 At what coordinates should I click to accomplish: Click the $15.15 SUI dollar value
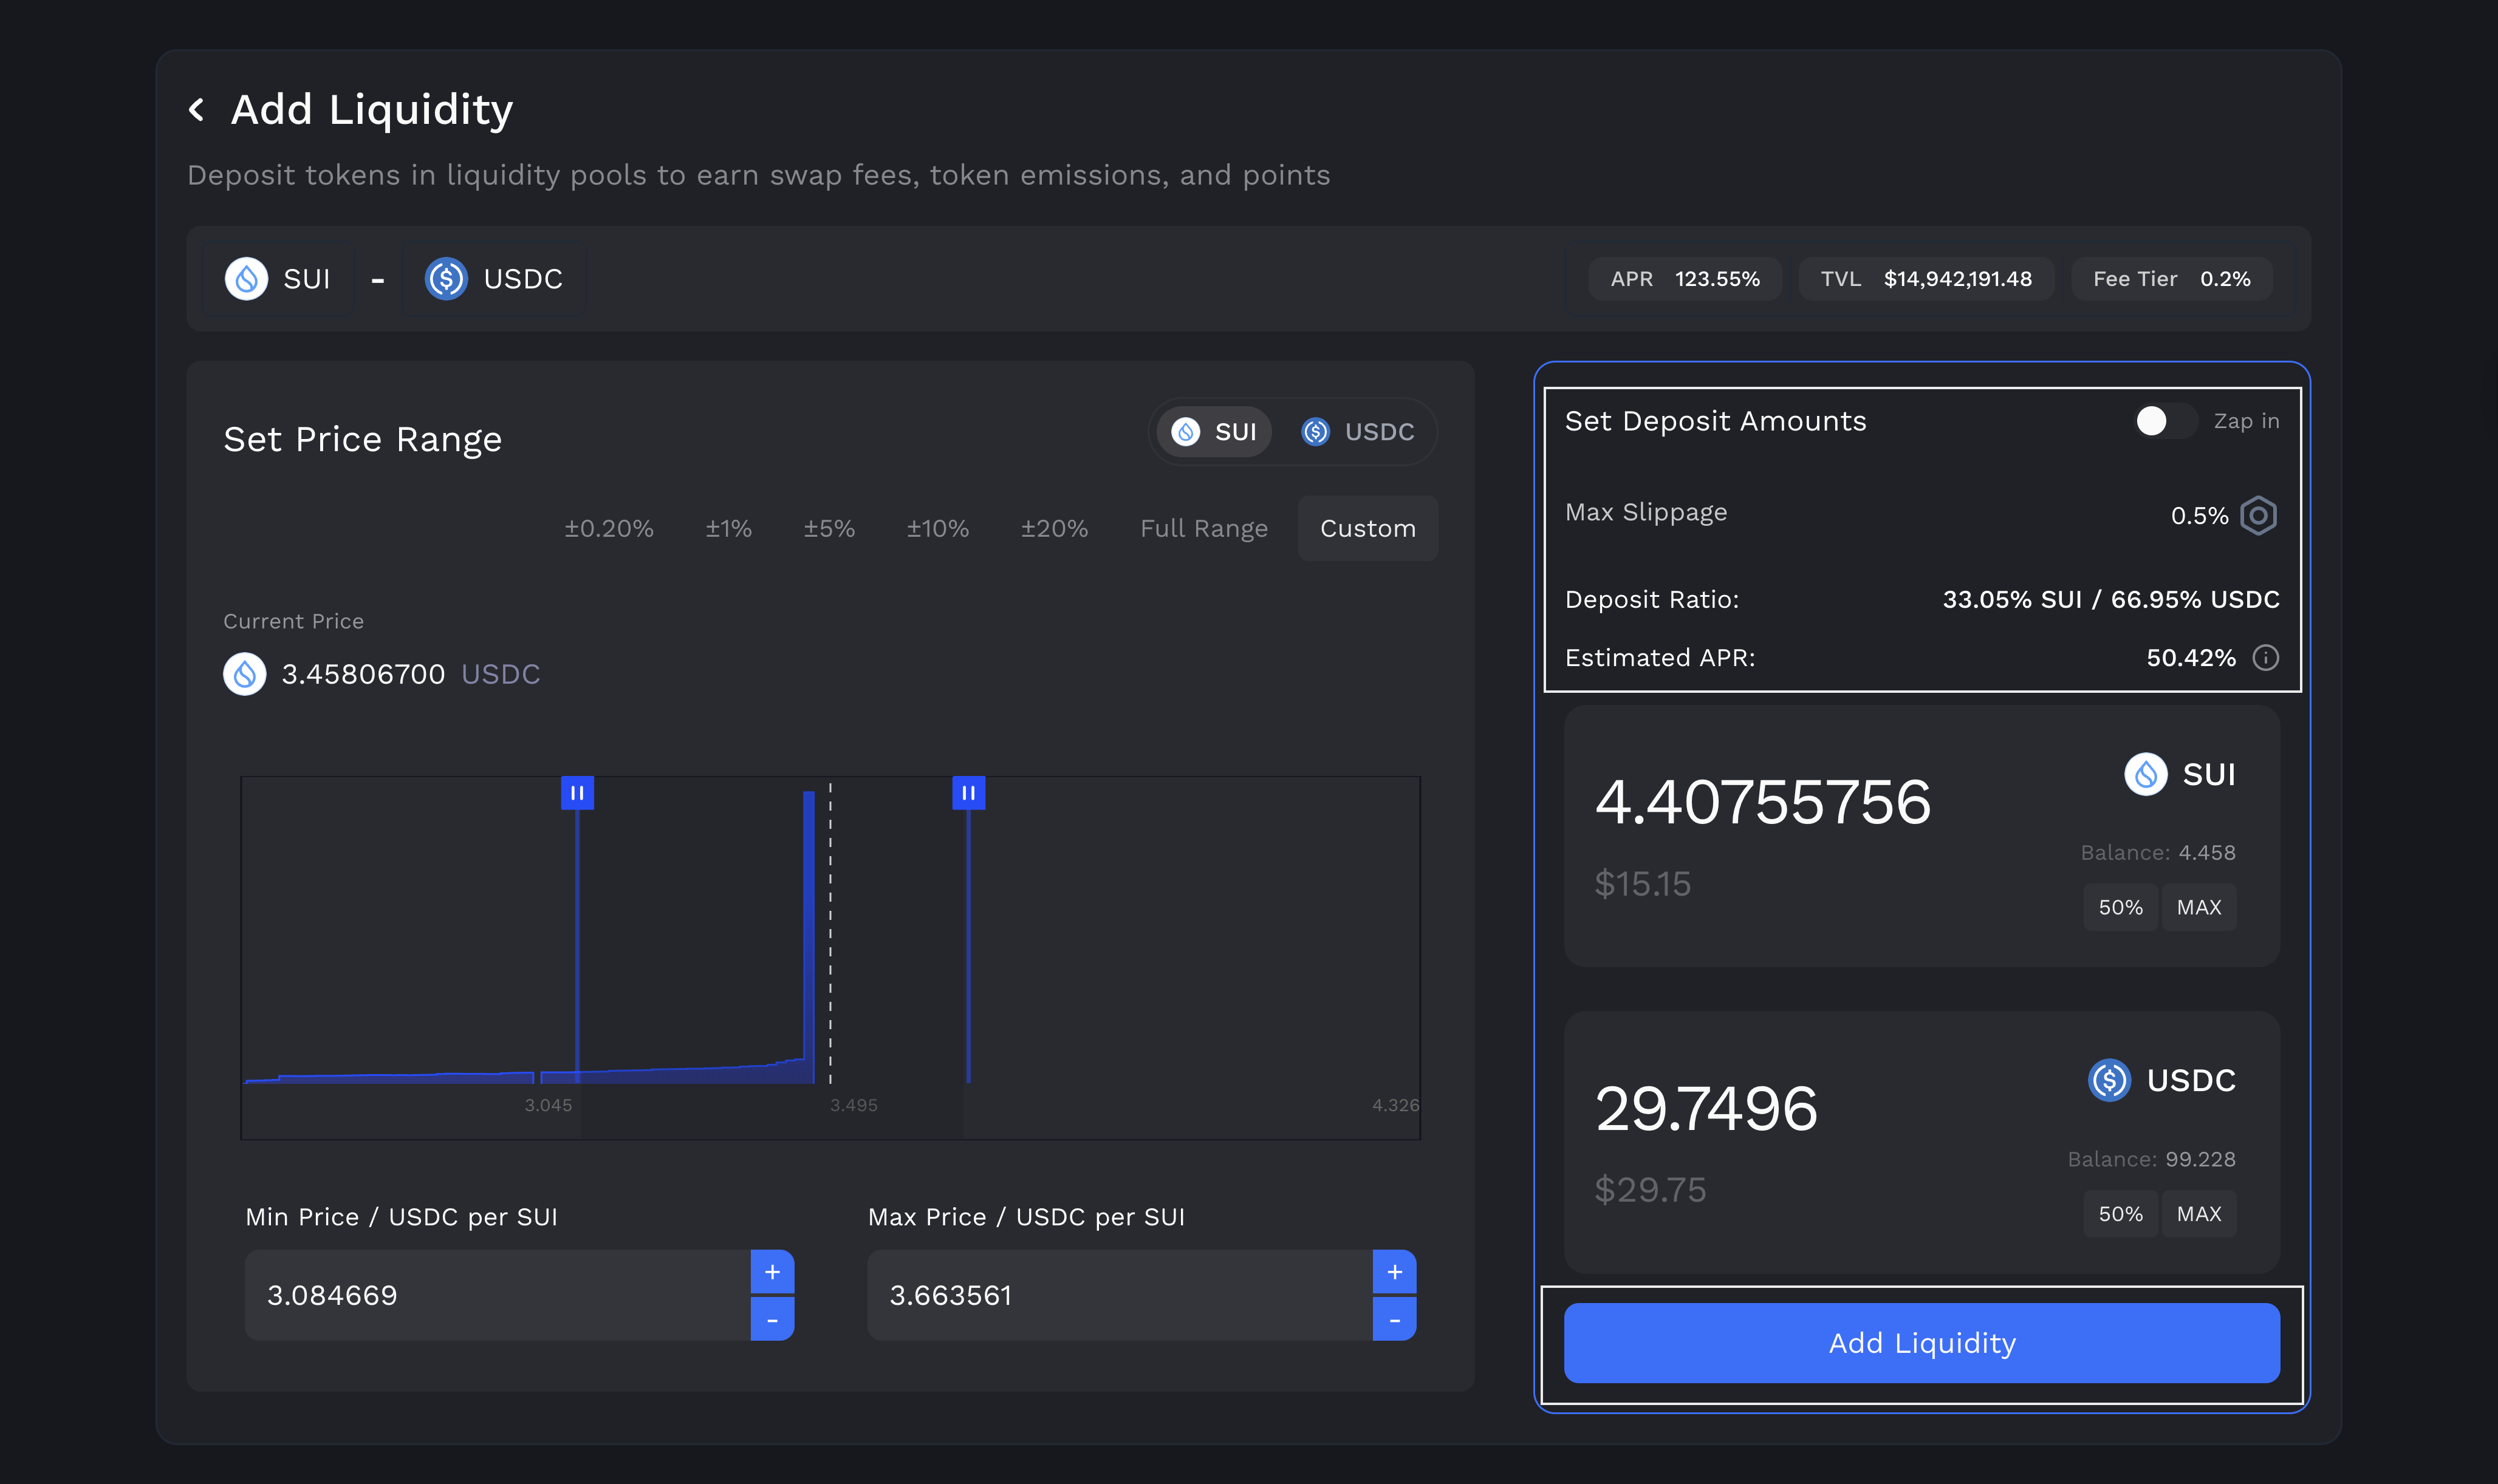(x=1641, y=884)
